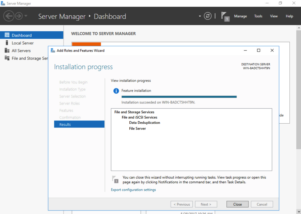Screen dimensions: 301x214
Task: Click the wizard title bar icon
Action: coord(53,51)
